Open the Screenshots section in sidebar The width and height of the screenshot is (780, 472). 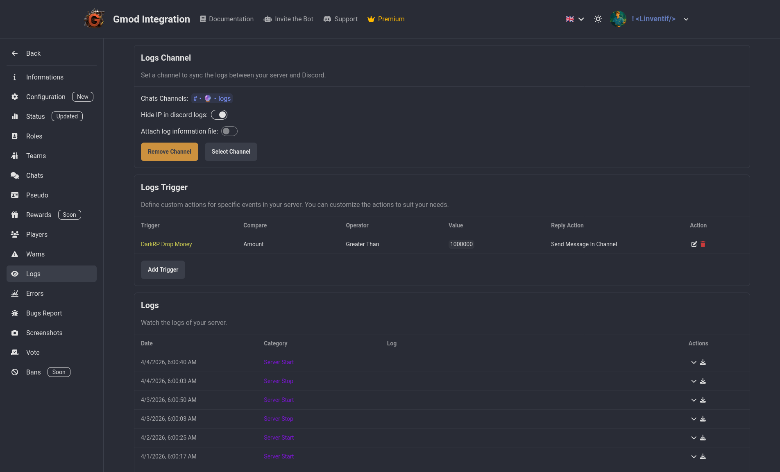(44, 333)
